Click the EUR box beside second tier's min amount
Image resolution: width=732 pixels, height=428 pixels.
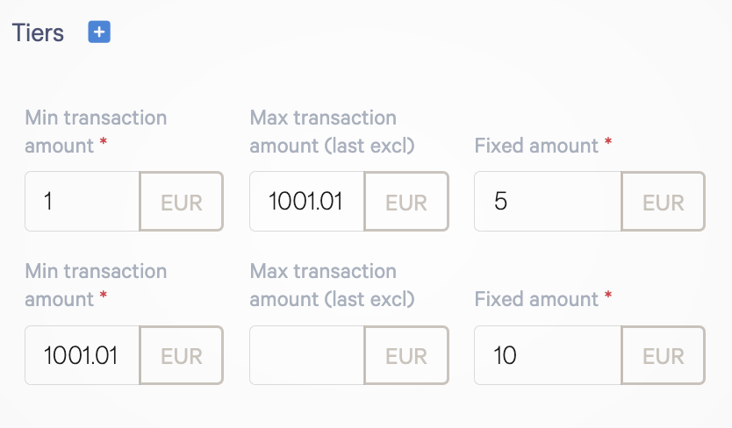coord(182,355)
